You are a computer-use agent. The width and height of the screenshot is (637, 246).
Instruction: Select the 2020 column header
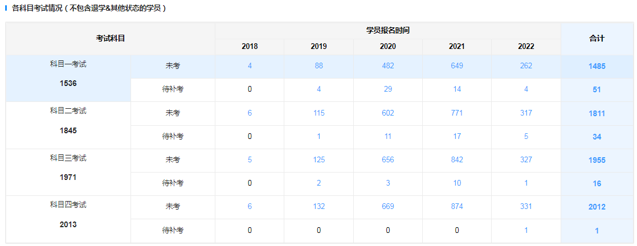[388, 47]
